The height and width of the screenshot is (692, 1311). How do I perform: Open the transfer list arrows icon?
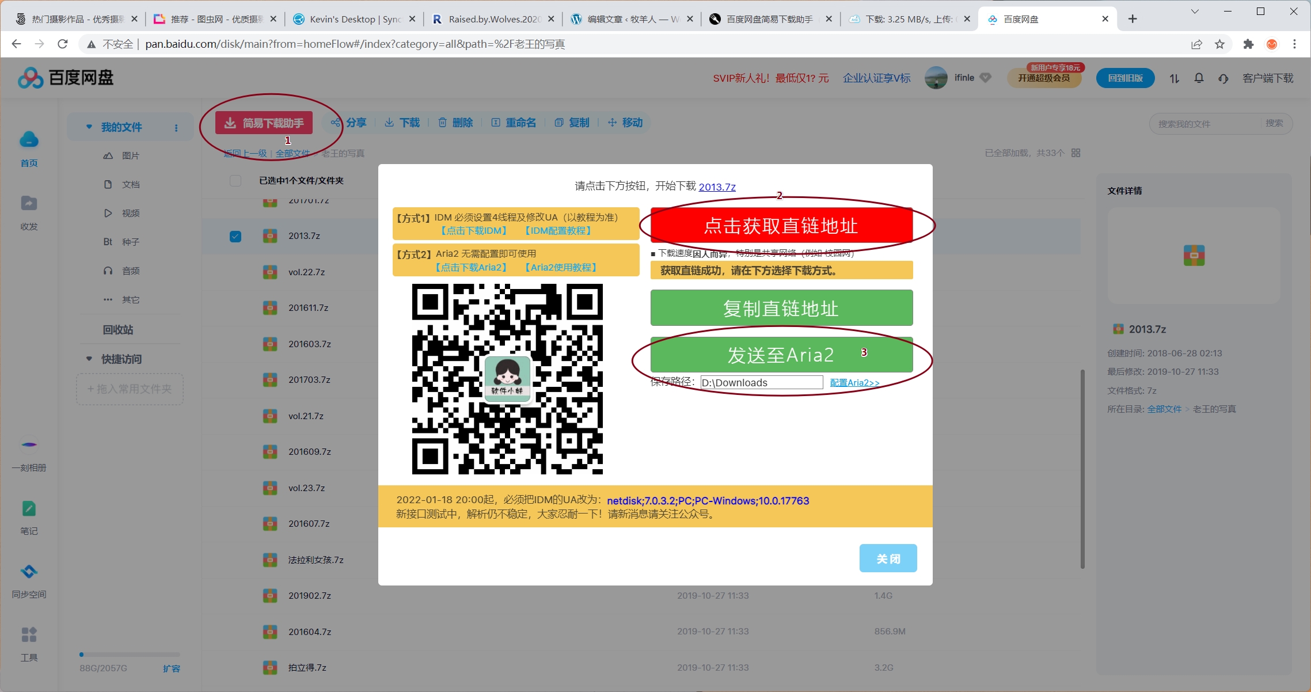[x=1174, y=78]
